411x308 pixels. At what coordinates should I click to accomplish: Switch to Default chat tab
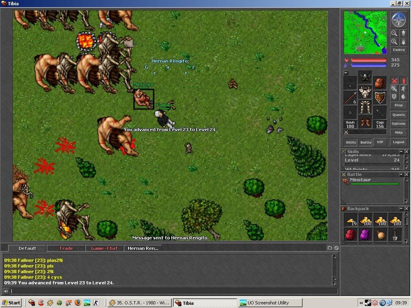pyautogui.click(x=27, y=248)
